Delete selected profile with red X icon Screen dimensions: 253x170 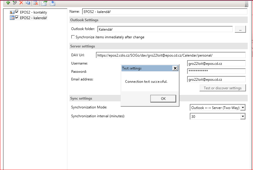tap(21, 3)
